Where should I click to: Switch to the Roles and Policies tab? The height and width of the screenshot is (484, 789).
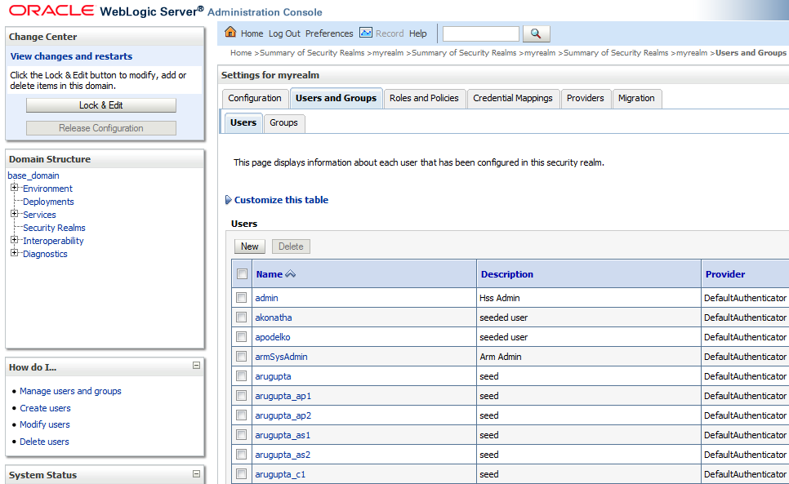pyautogui.click(x=424, y=98)
